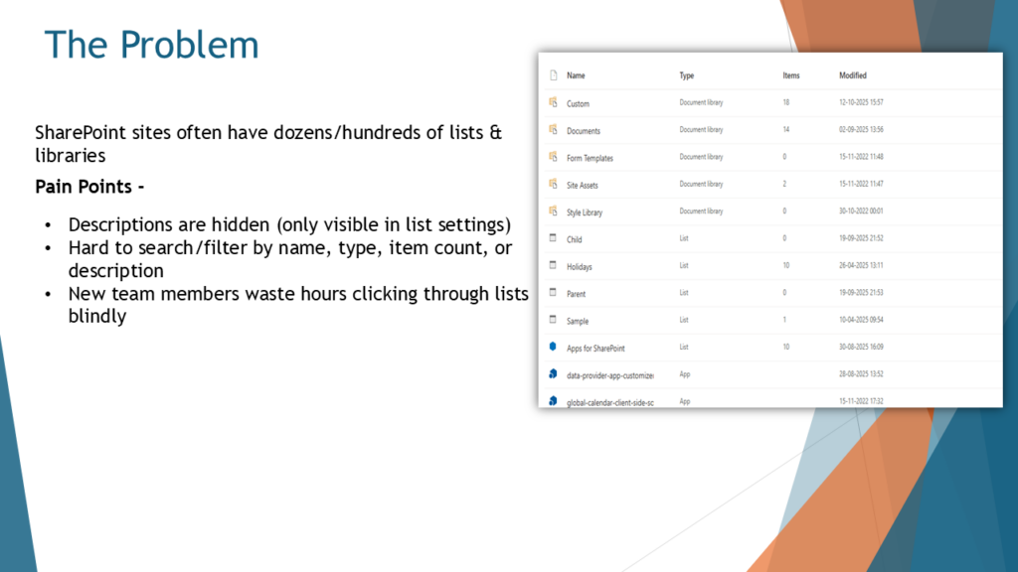
Task: Click item count 14 for Documents
Action: pyautogui.click(x=786, y=130)
